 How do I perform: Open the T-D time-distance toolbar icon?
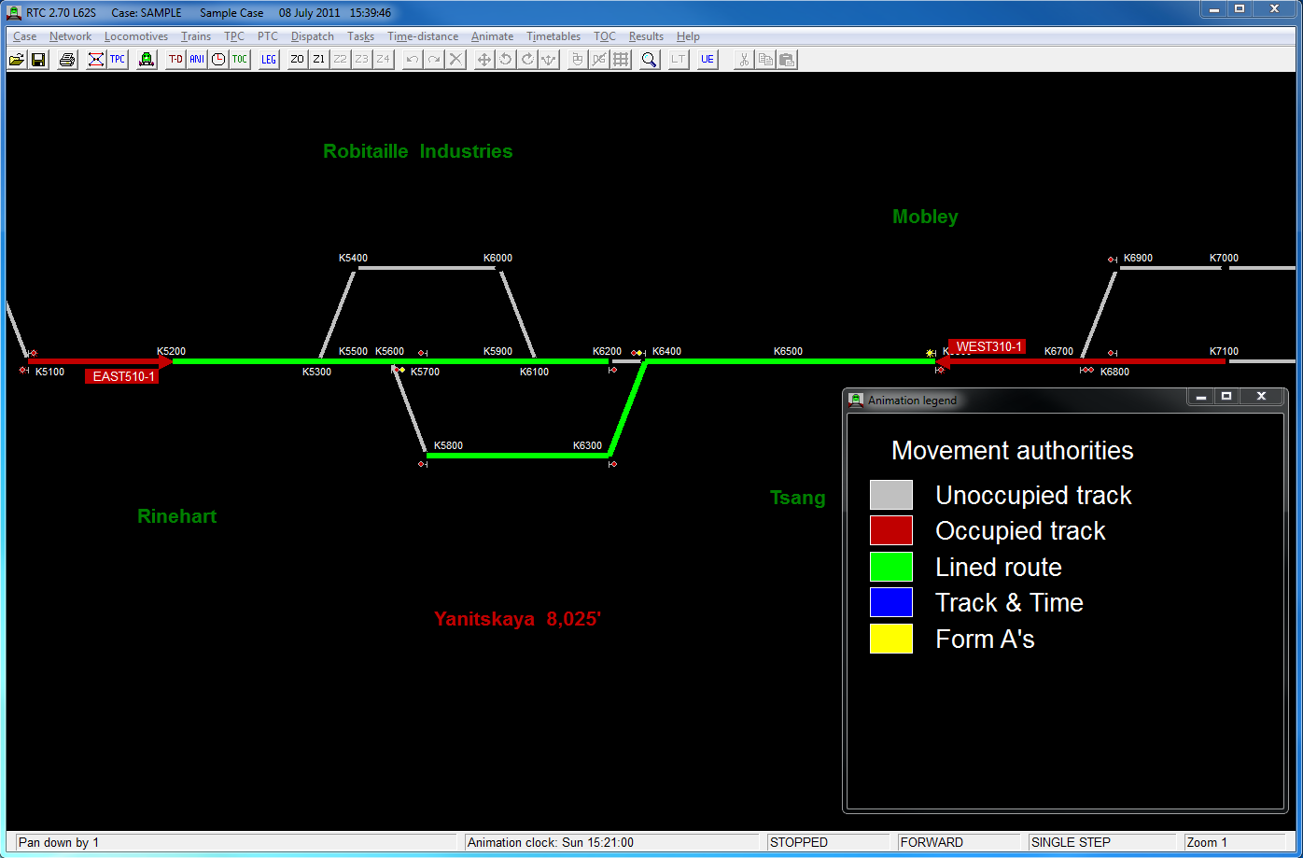pos(175,60)
